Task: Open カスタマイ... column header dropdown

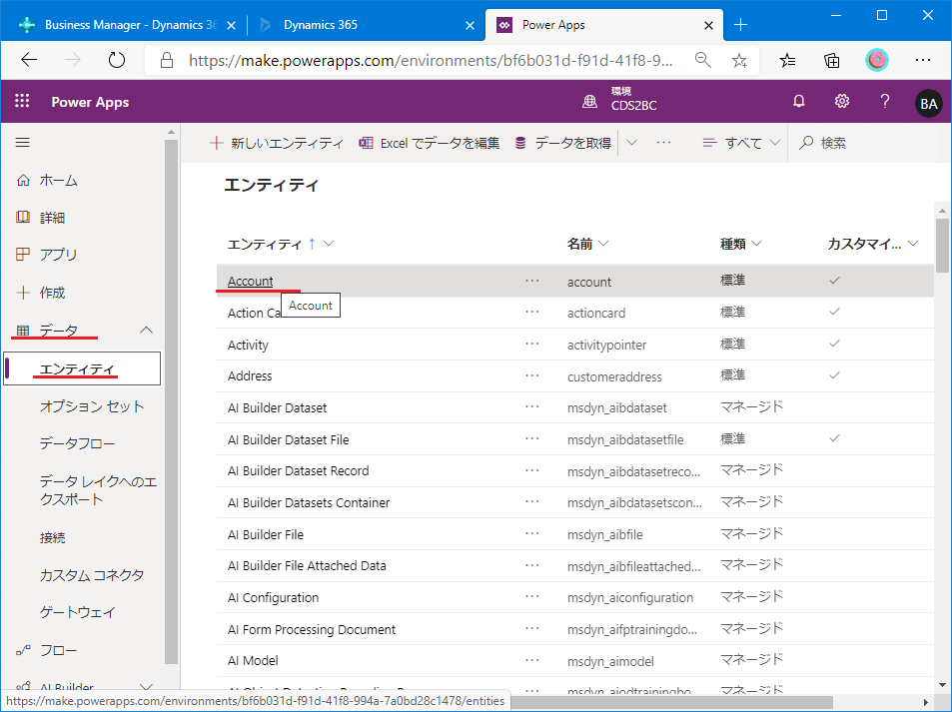Action: pyautogui.click(x=912, y=244)
